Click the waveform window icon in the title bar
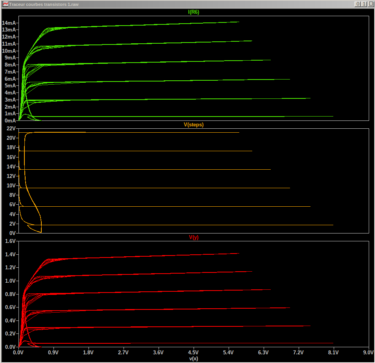The width and height of the screenshot is (375, 363). point(5,4)
